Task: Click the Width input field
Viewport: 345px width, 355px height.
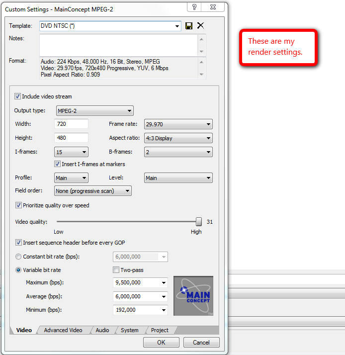Action: click(71, 124)
